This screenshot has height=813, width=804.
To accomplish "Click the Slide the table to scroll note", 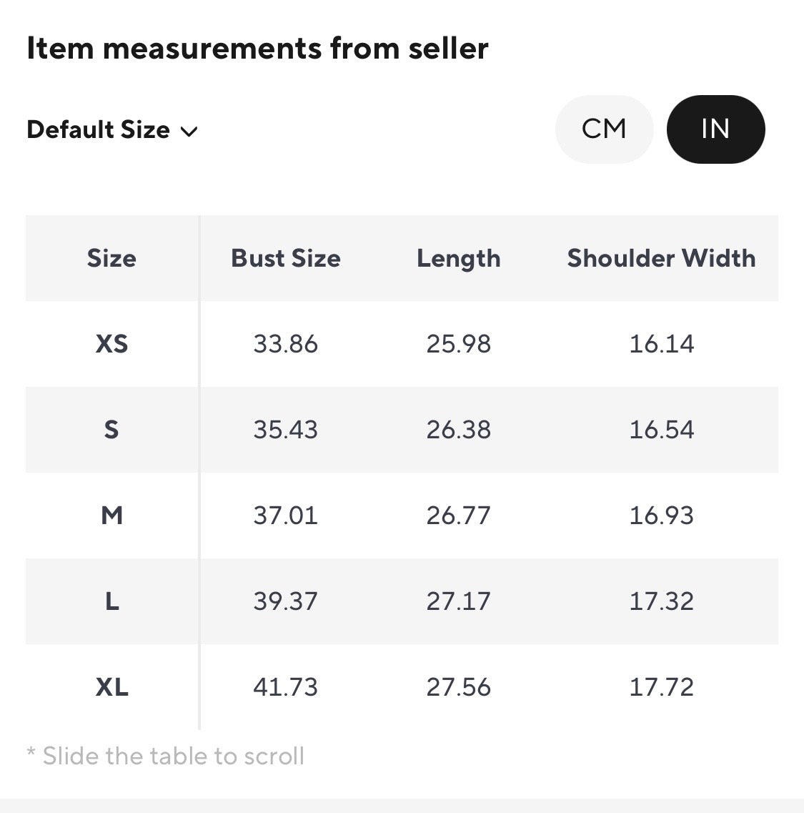I will [165, 756].
